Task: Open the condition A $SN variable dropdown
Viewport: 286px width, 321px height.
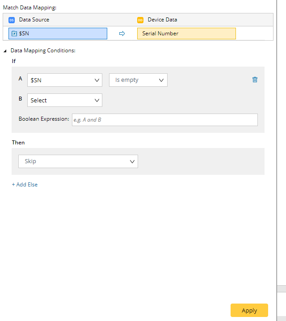Action: point(65,80)
